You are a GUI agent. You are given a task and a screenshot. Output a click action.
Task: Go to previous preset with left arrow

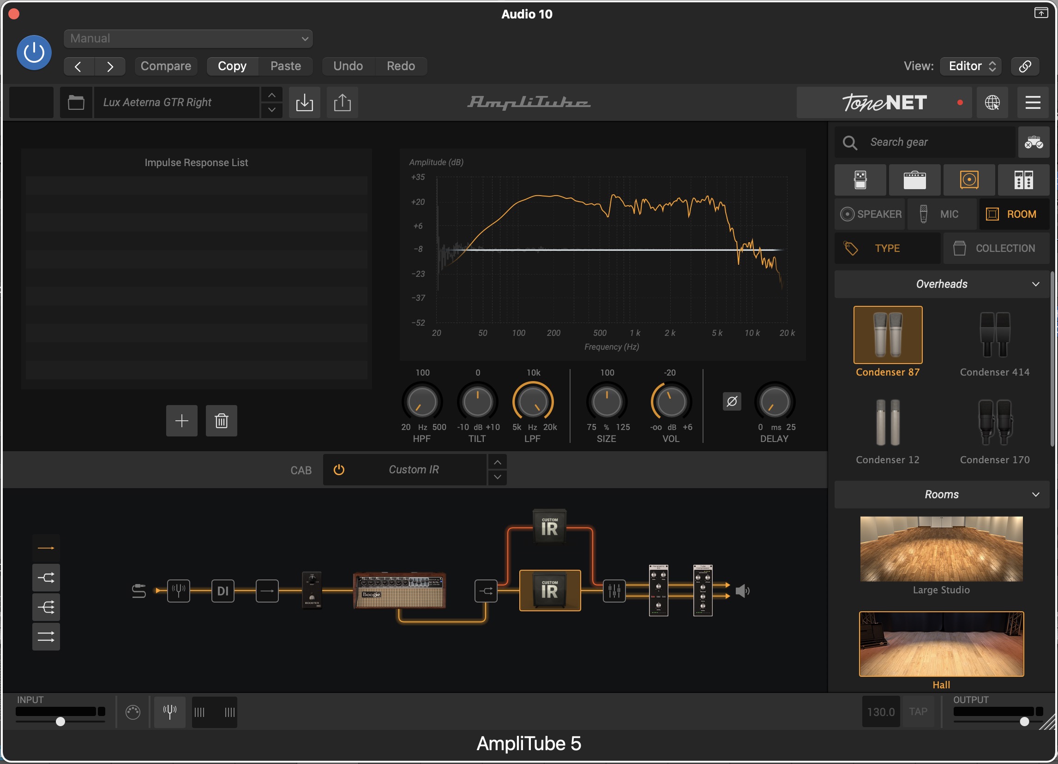pyautogui.click(x=79, y=66)
